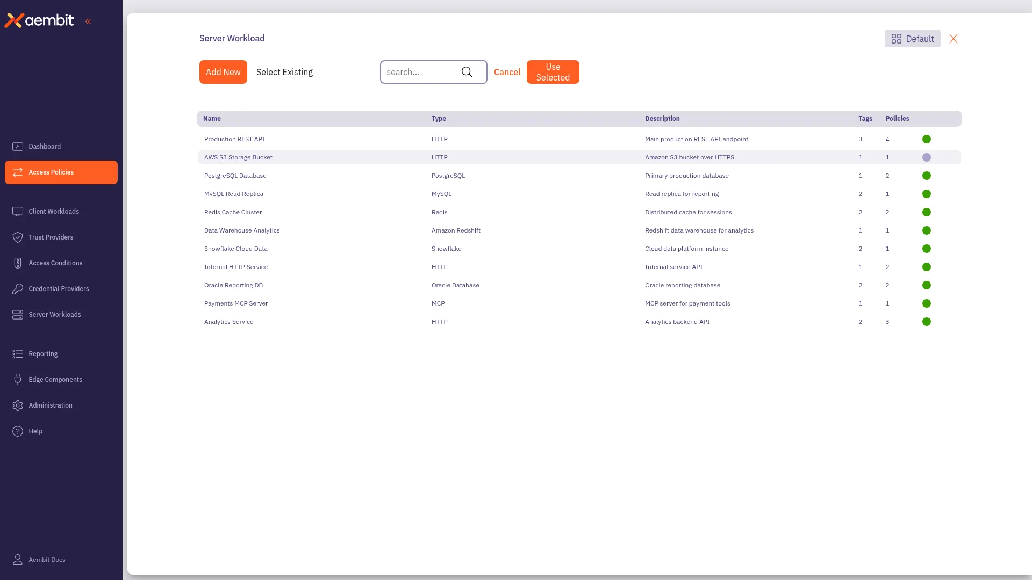Click the search magnifier icon
Image resolution: width=1032 pixels, height=580 pixels.
tap(467, 72)
